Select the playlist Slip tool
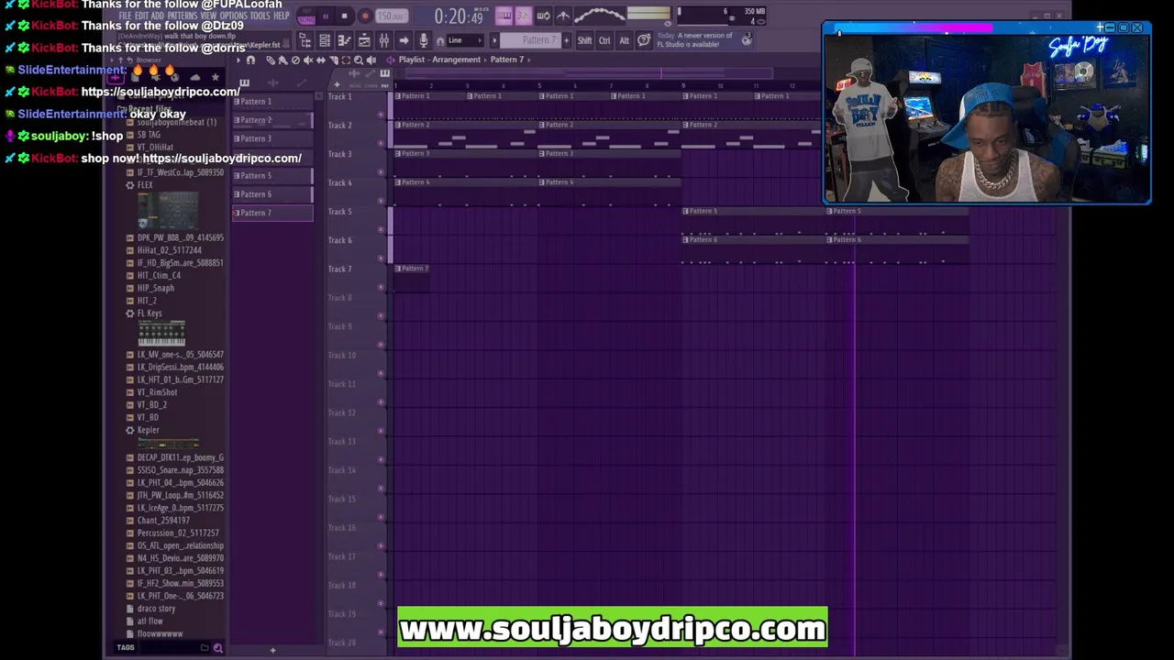This screenshot has height=660, width=1174. (x=321, y=60)
